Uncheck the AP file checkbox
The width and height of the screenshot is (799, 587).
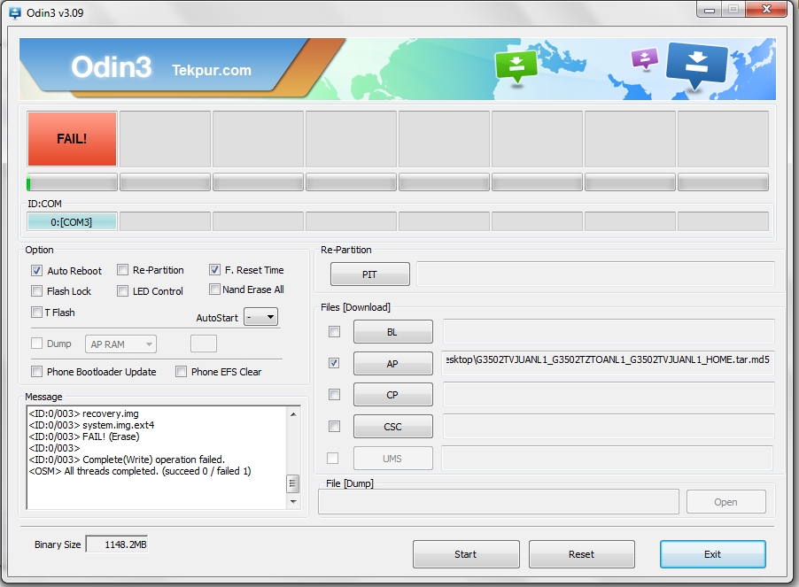click(x=334, y=363)
